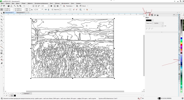Click the Welcome home tab icon
Viewport: 184px width, 100px height.
tap(4, 12)
